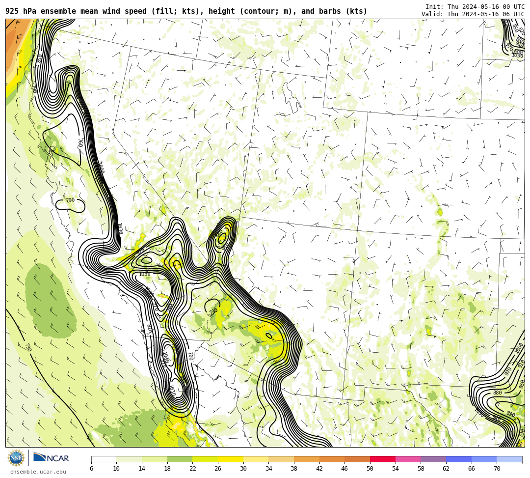Screen dimensions: 530x478
Task: Click the colorbar tick label '18'
Action: point(167,469)
